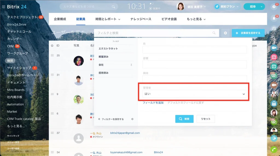Open カレンダー in sidebar
The height and width of the screenshot is (156, 280).
14,39
